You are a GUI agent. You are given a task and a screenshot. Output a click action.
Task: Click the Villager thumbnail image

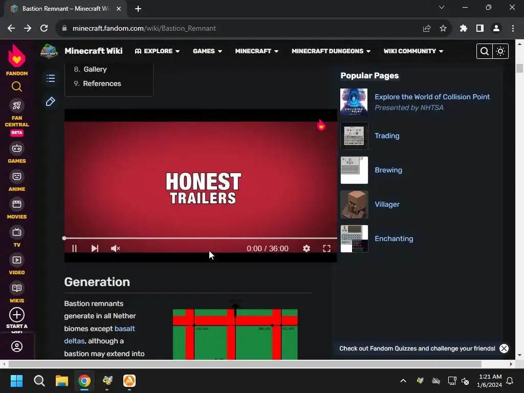point(354,205)
